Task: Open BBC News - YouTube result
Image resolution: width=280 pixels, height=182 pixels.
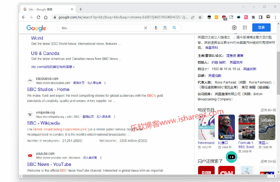Action: [49, 164]
